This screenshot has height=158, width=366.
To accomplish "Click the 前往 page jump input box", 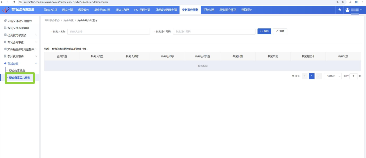I will pyautogui.click(x=353, y=76).
